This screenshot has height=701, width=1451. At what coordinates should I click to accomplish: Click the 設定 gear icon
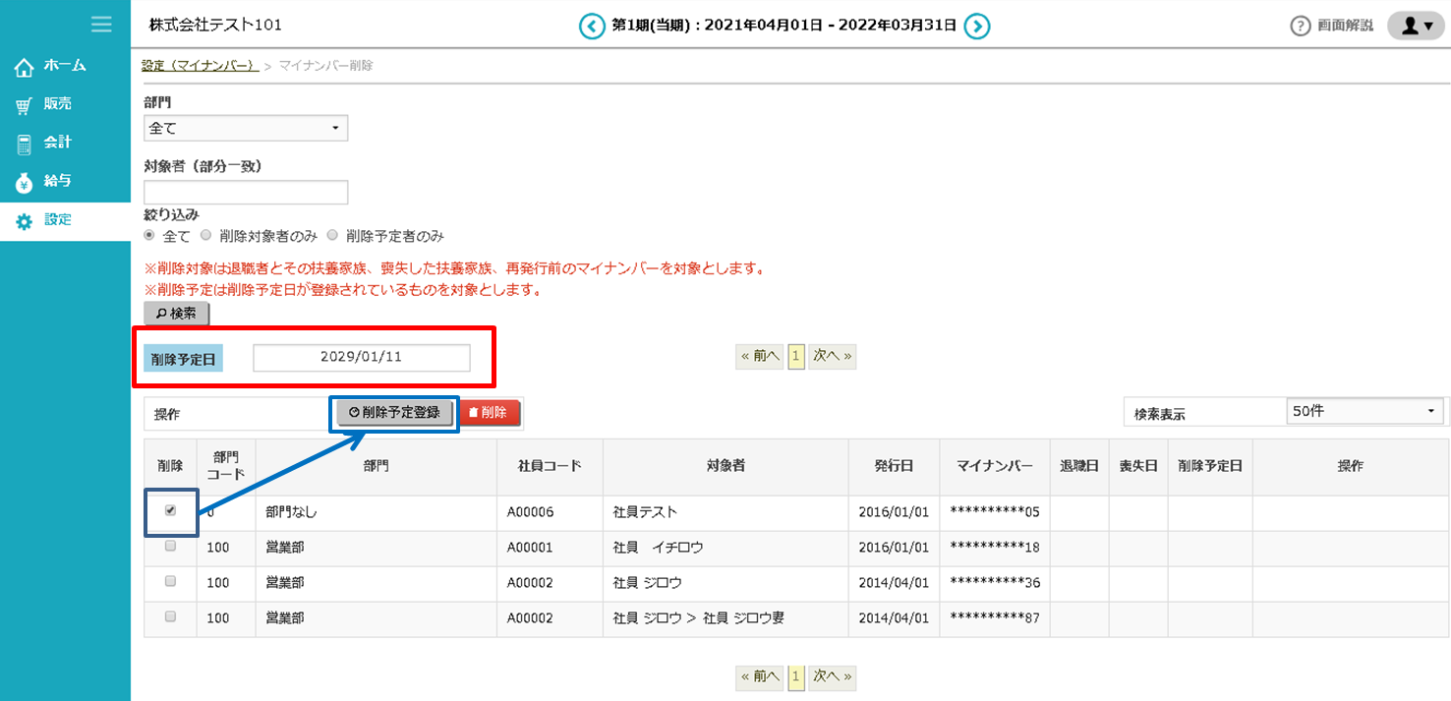point(25,221)
